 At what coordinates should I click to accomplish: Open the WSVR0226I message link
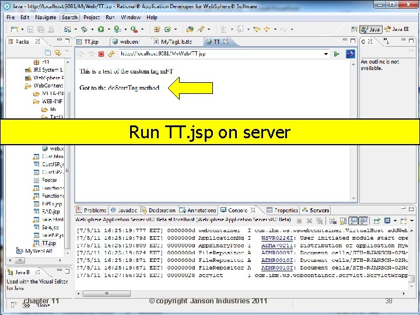(277, 238)
